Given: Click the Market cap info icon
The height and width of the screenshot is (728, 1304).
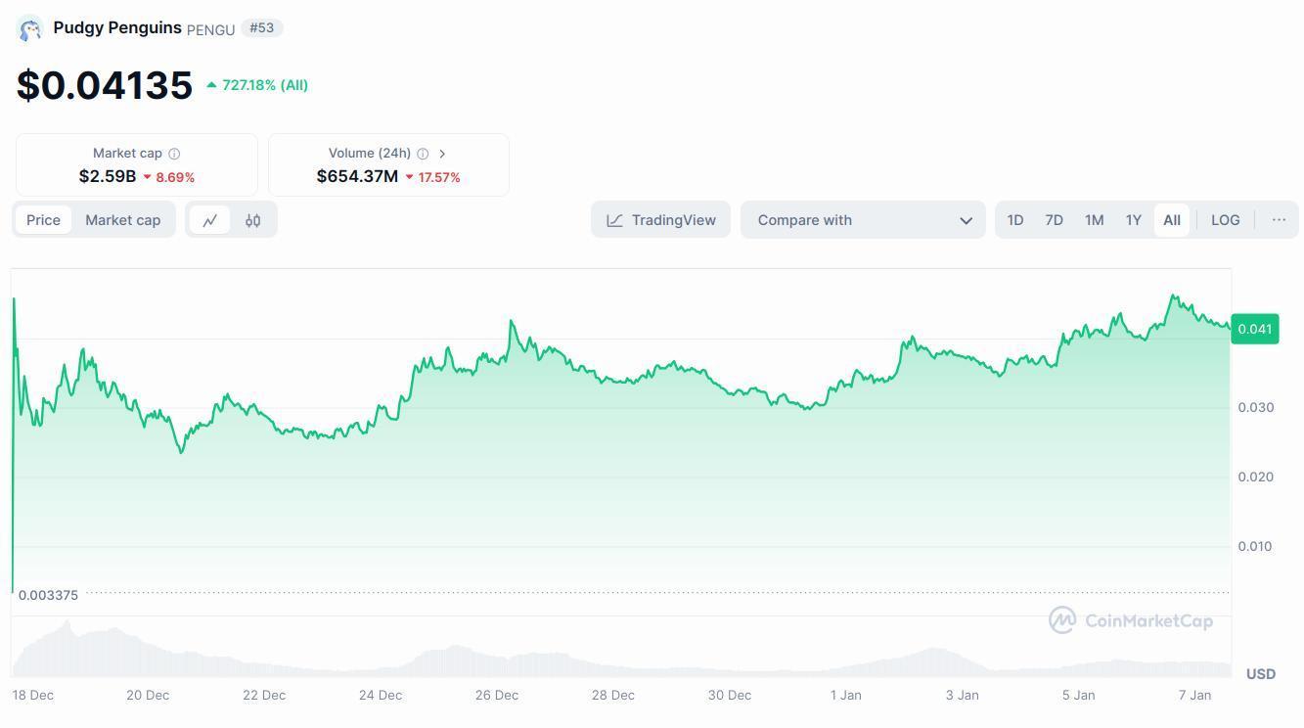Looking at the screenshot, I should (174, 154).
